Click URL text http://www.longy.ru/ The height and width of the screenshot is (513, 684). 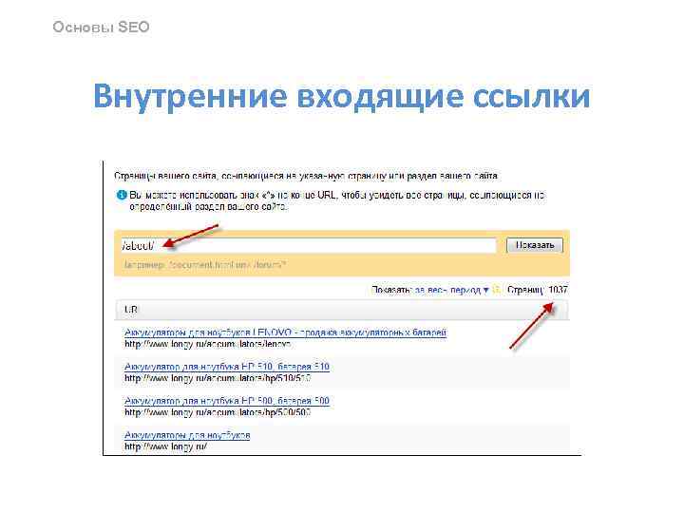(165, 446)
